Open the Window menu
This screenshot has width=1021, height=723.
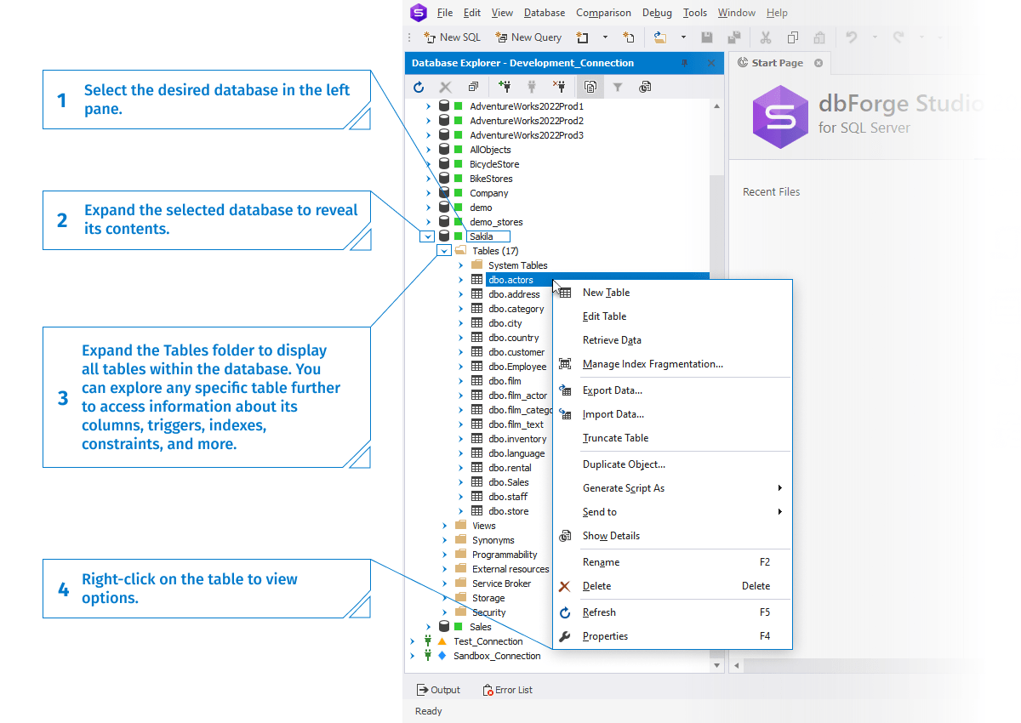[737, 13]
